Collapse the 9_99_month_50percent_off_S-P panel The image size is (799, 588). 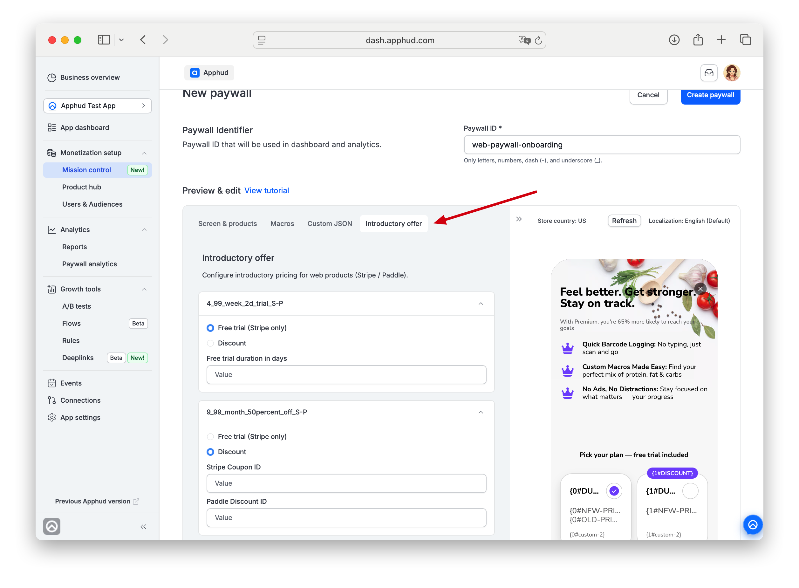click(481, 412)
